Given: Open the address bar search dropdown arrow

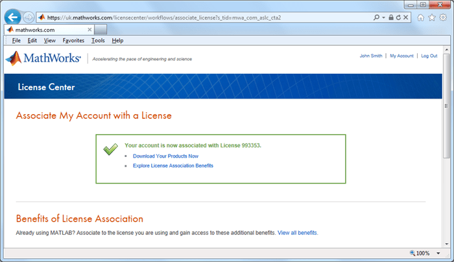Looking at the screenshot, I should [384, 18].
